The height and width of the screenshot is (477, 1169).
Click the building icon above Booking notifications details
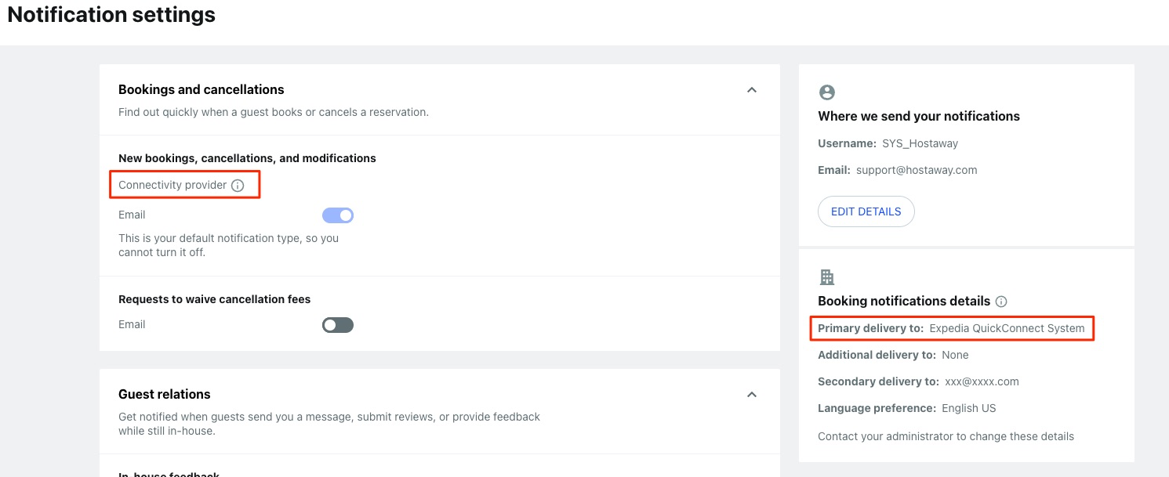click(826, 277)
